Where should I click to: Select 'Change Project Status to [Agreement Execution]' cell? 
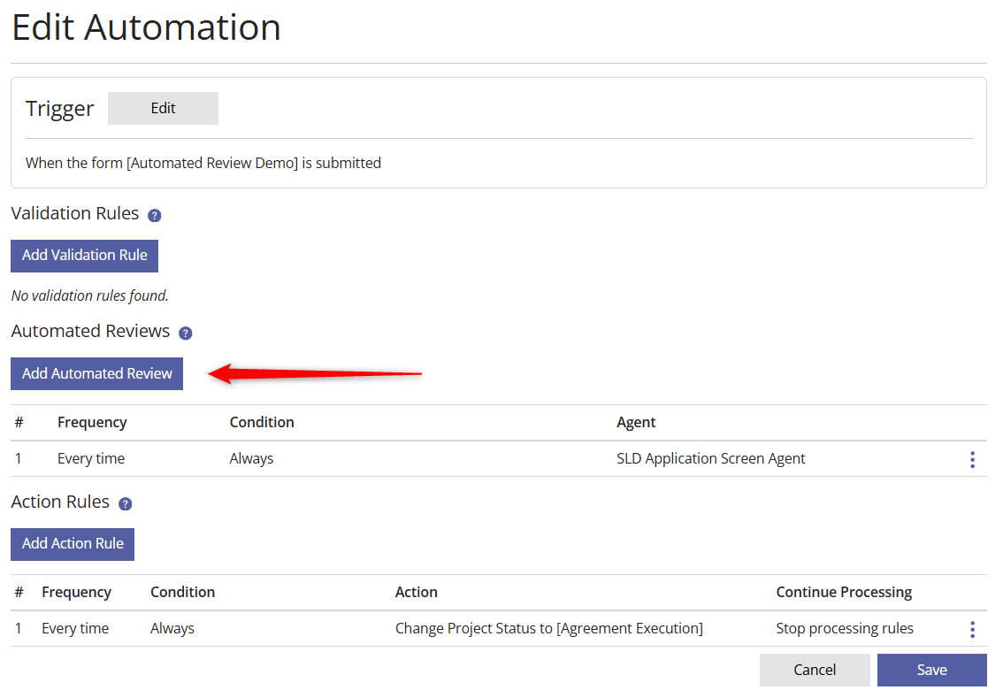click(x=549, y=628)
